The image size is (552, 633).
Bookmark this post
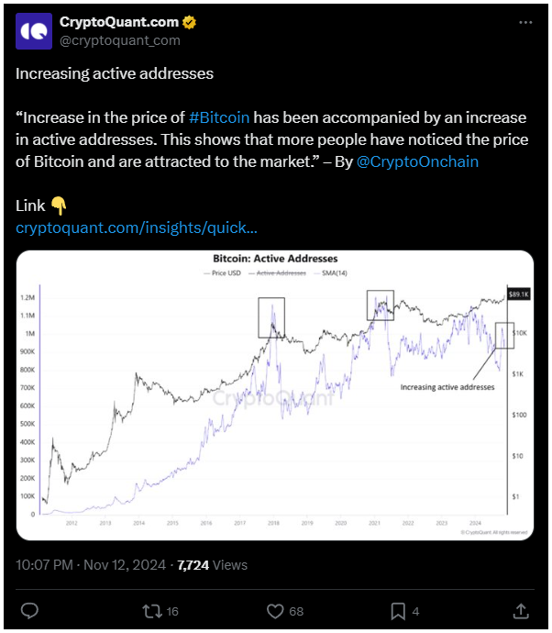(x=398, y=611)
